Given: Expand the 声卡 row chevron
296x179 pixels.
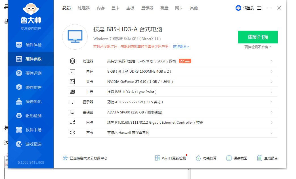Looking at the screenshot, I should point(272,133).
